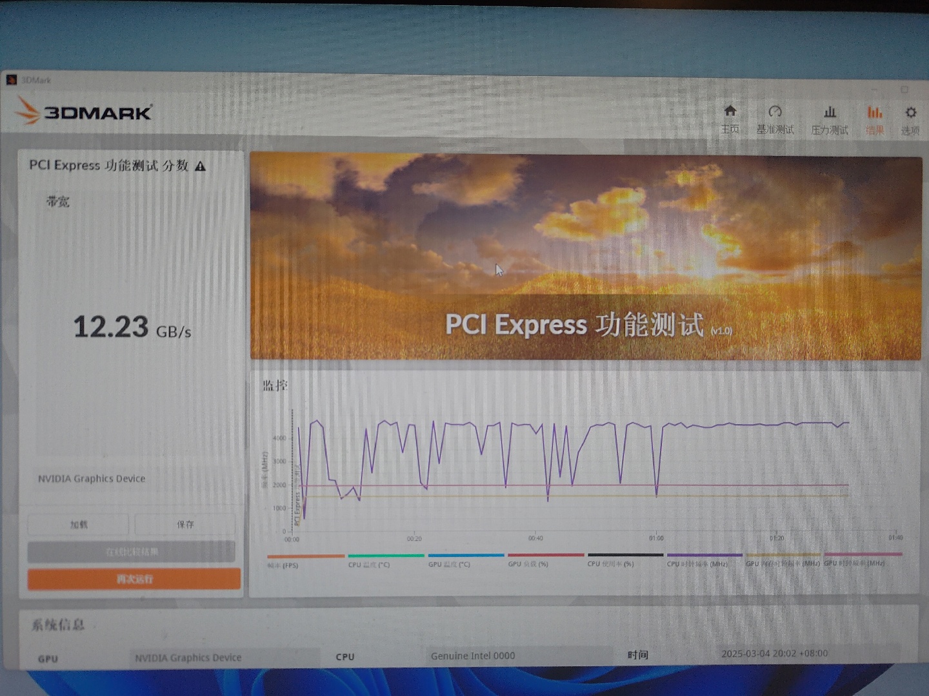This screenshot has height=696, width=929.
Task: Maximize the 3DMark window
Action: pos(904,89)
